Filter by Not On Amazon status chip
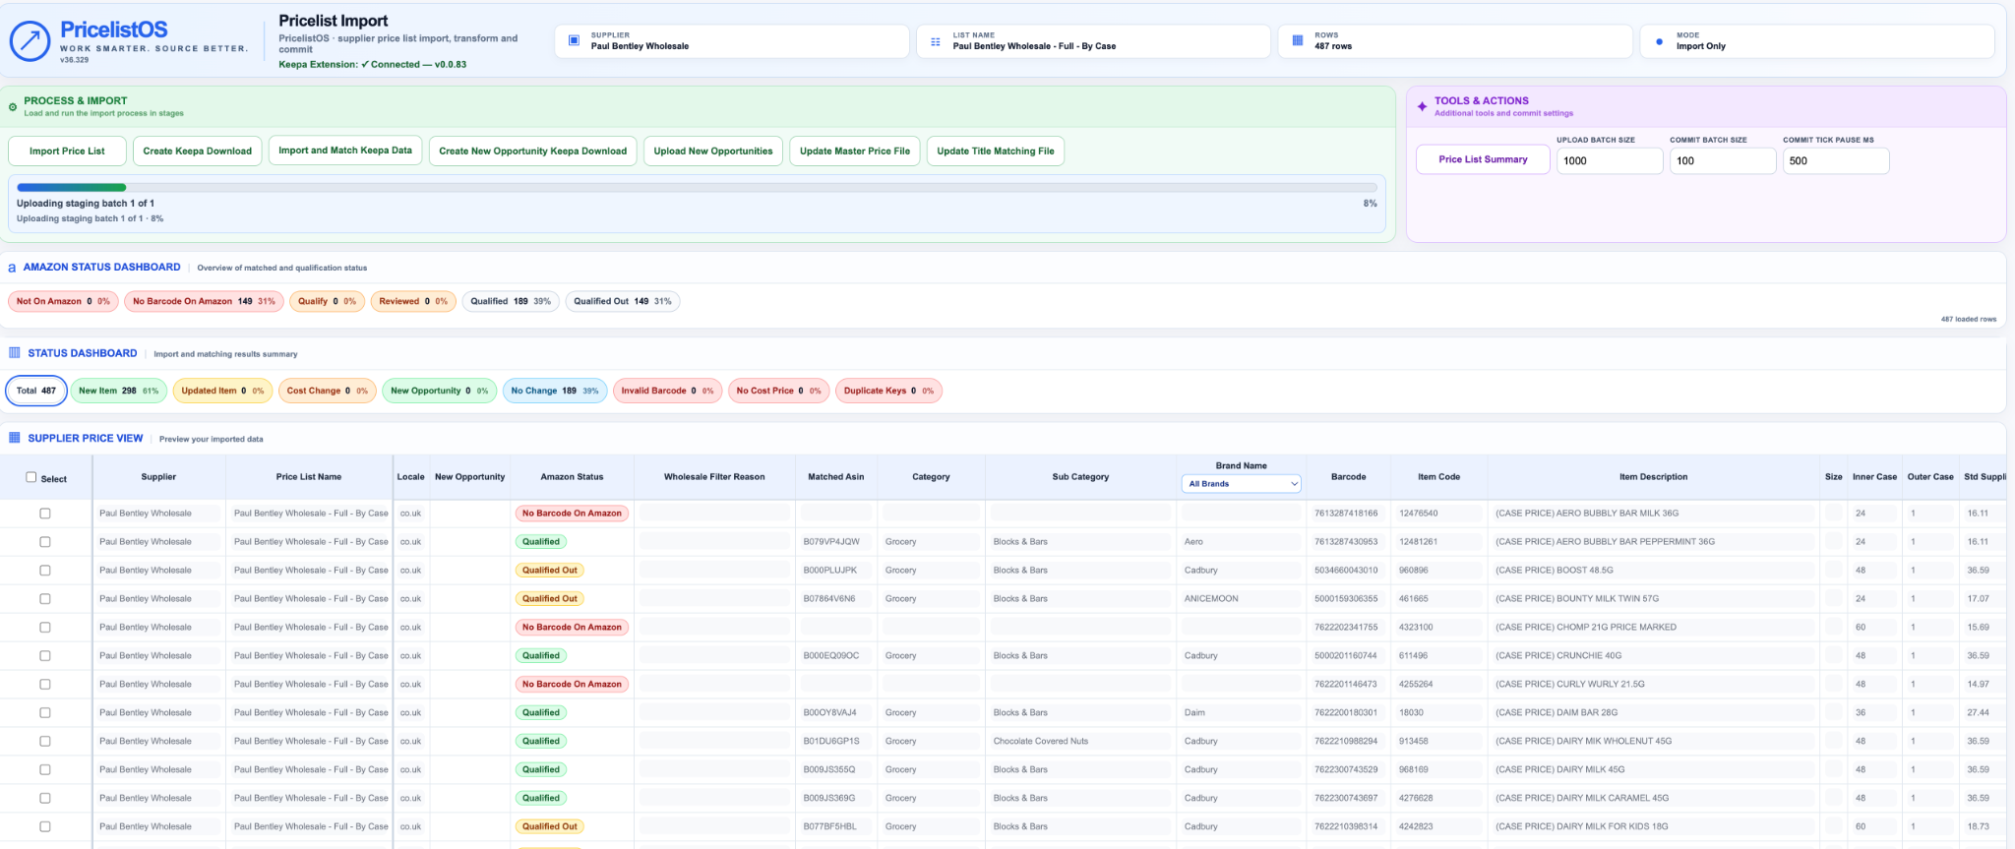Viewport: 2015px width, 849px height. [63, 302]
